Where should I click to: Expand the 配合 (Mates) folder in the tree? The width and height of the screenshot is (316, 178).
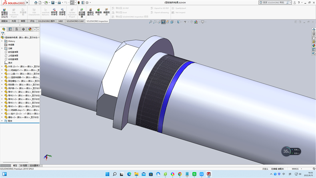point(2,120)
